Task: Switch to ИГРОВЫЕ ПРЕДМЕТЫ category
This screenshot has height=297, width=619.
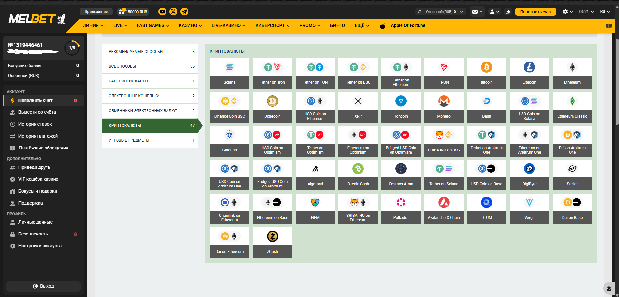Action: click(150, 140)
